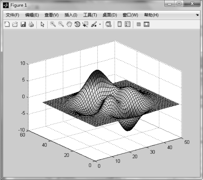Open a file with the folder icon
The width and height of the screenshot is (203, 180).
coord(15,24)
